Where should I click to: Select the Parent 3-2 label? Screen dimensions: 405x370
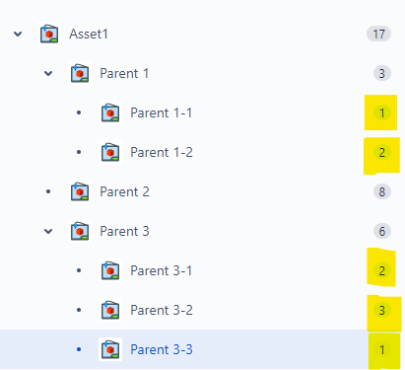click(162, 310)
